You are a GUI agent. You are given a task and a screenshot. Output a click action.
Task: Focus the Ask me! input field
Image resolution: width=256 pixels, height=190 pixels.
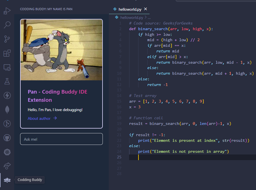pos(61,139)
